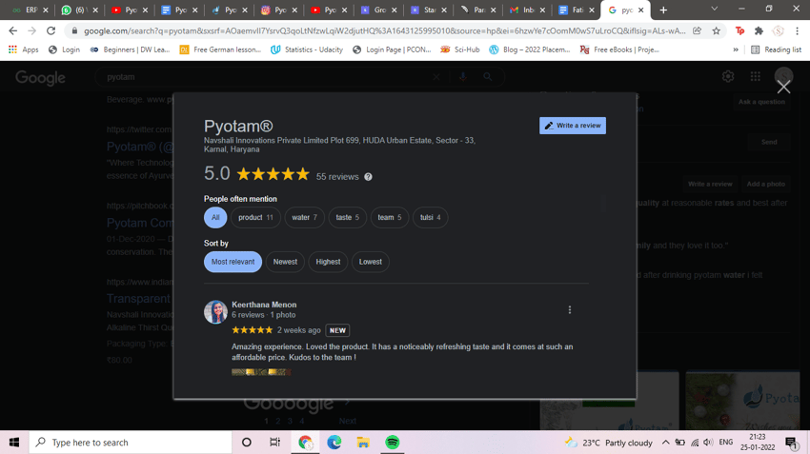Open the Reading list

pos(776,49)
